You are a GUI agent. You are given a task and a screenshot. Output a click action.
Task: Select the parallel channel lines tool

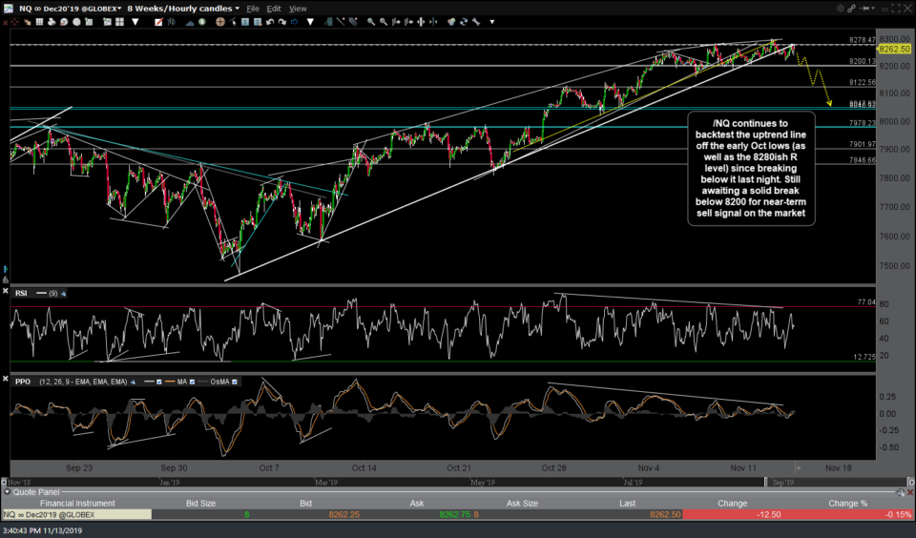(353, 22)
